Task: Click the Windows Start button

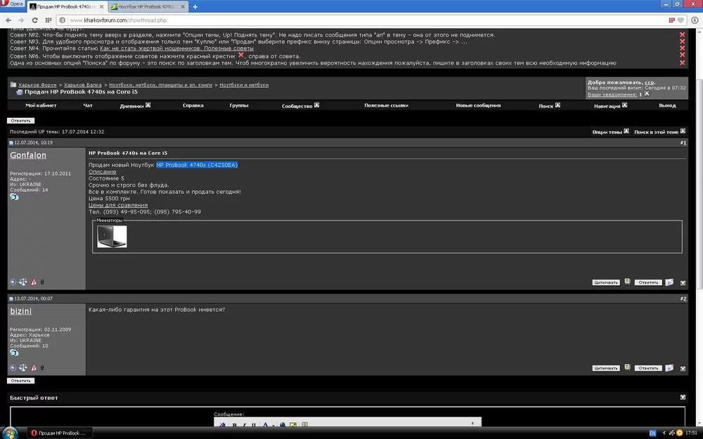Action: (x=10, y=433)
